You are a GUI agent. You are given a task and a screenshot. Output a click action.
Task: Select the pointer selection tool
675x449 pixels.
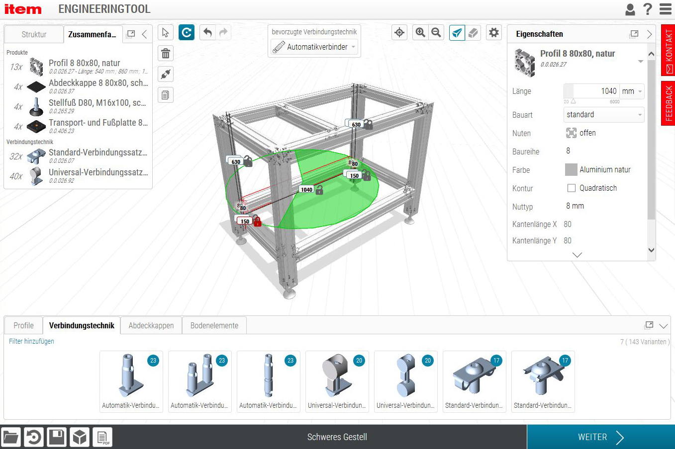(x=165, y=32)
